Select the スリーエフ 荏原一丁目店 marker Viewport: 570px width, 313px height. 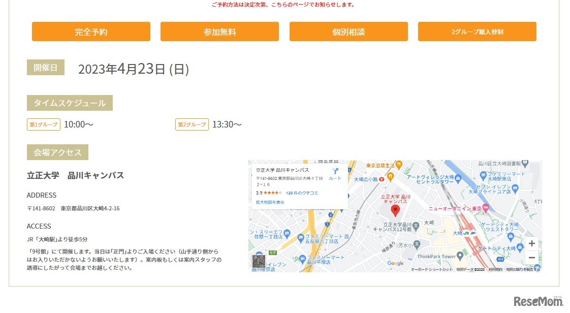coord(287,233)
